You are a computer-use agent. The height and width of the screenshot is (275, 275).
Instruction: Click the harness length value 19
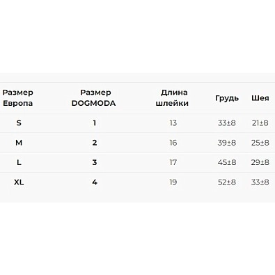(173, 182)
